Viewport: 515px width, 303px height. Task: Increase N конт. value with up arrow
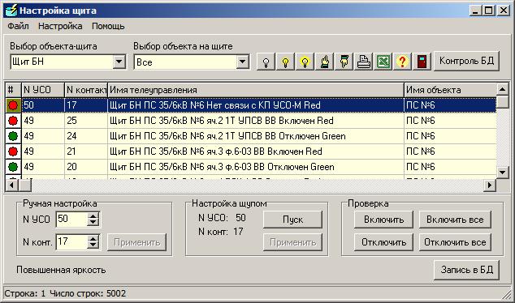tap(93, 239)
